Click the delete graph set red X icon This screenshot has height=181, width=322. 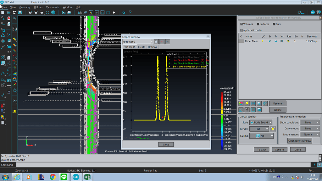[162, 41]
